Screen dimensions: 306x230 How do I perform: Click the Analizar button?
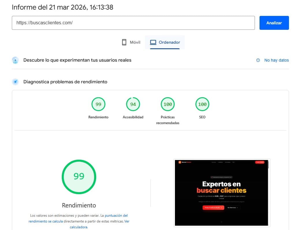[274, 23]
